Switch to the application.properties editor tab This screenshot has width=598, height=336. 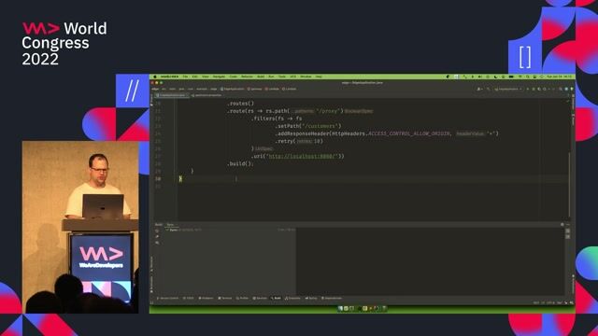point(206,95)
